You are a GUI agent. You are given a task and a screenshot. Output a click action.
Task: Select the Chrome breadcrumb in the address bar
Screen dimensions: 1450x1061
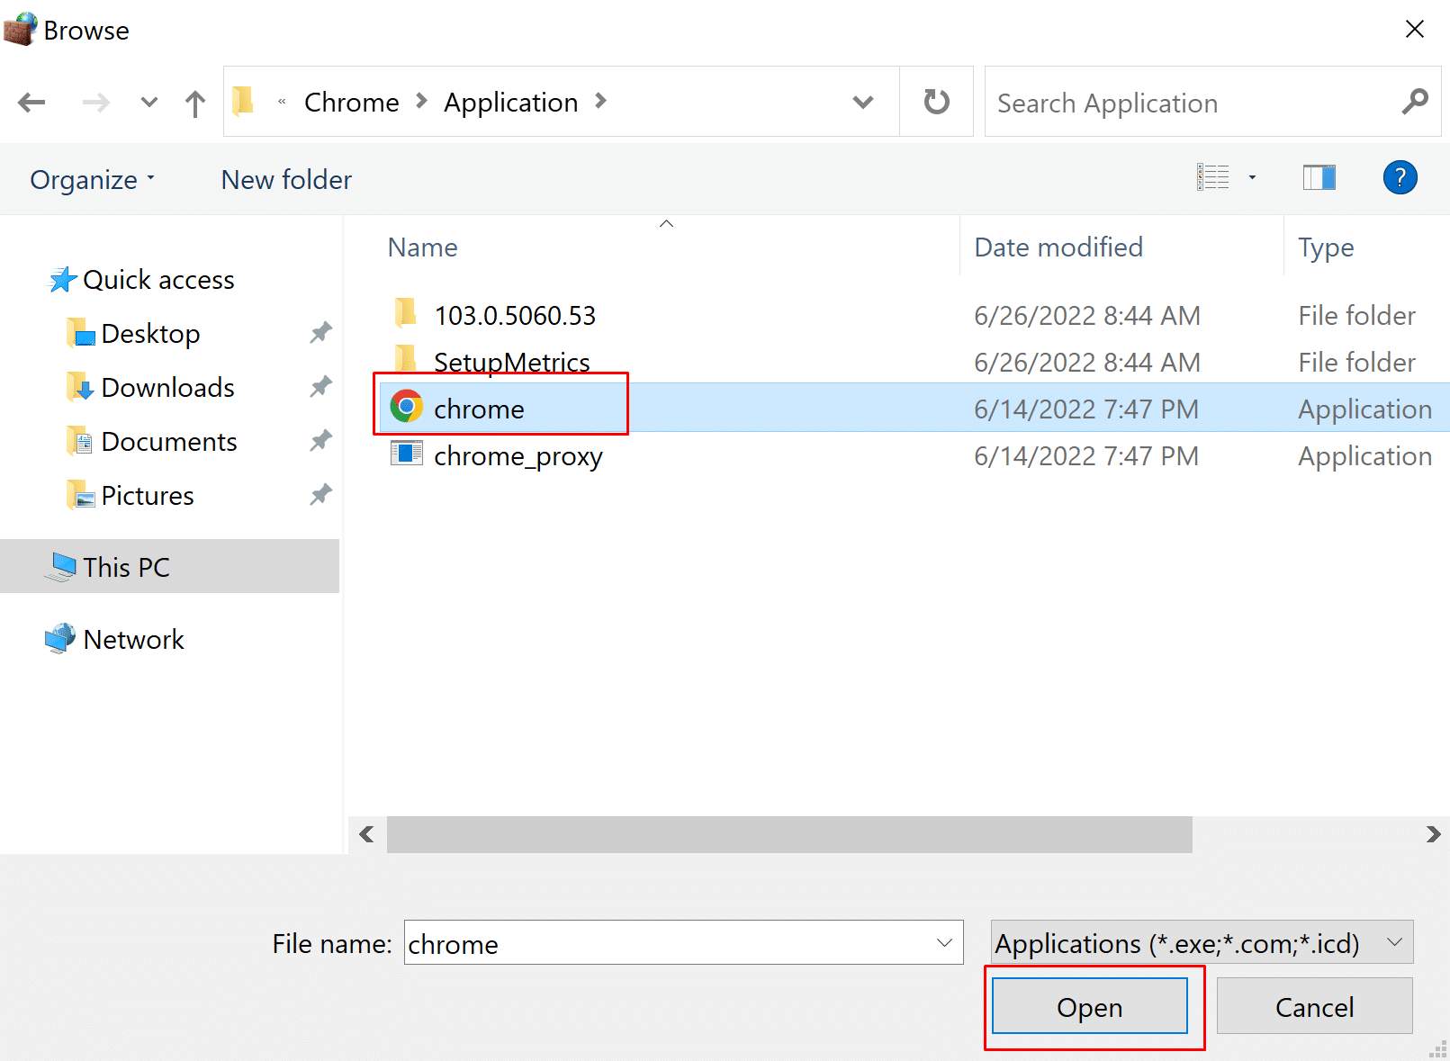(x=352, y=103)
